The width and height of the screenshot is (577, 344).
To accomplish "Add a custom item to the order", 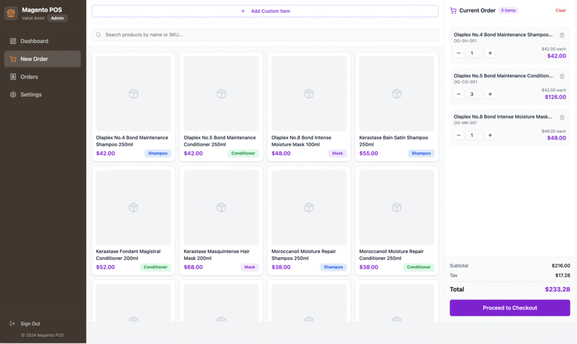I will click(265, 11).
